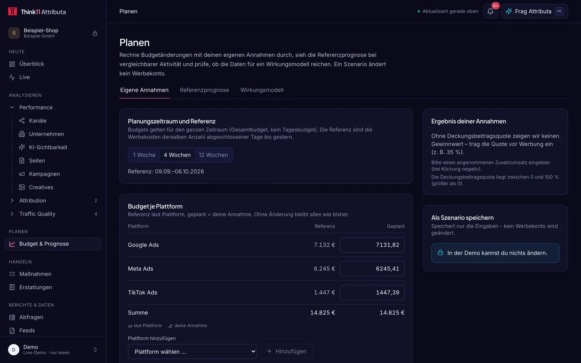Open the Beispiel-Shop workspace selector

(x=53, y=33)
